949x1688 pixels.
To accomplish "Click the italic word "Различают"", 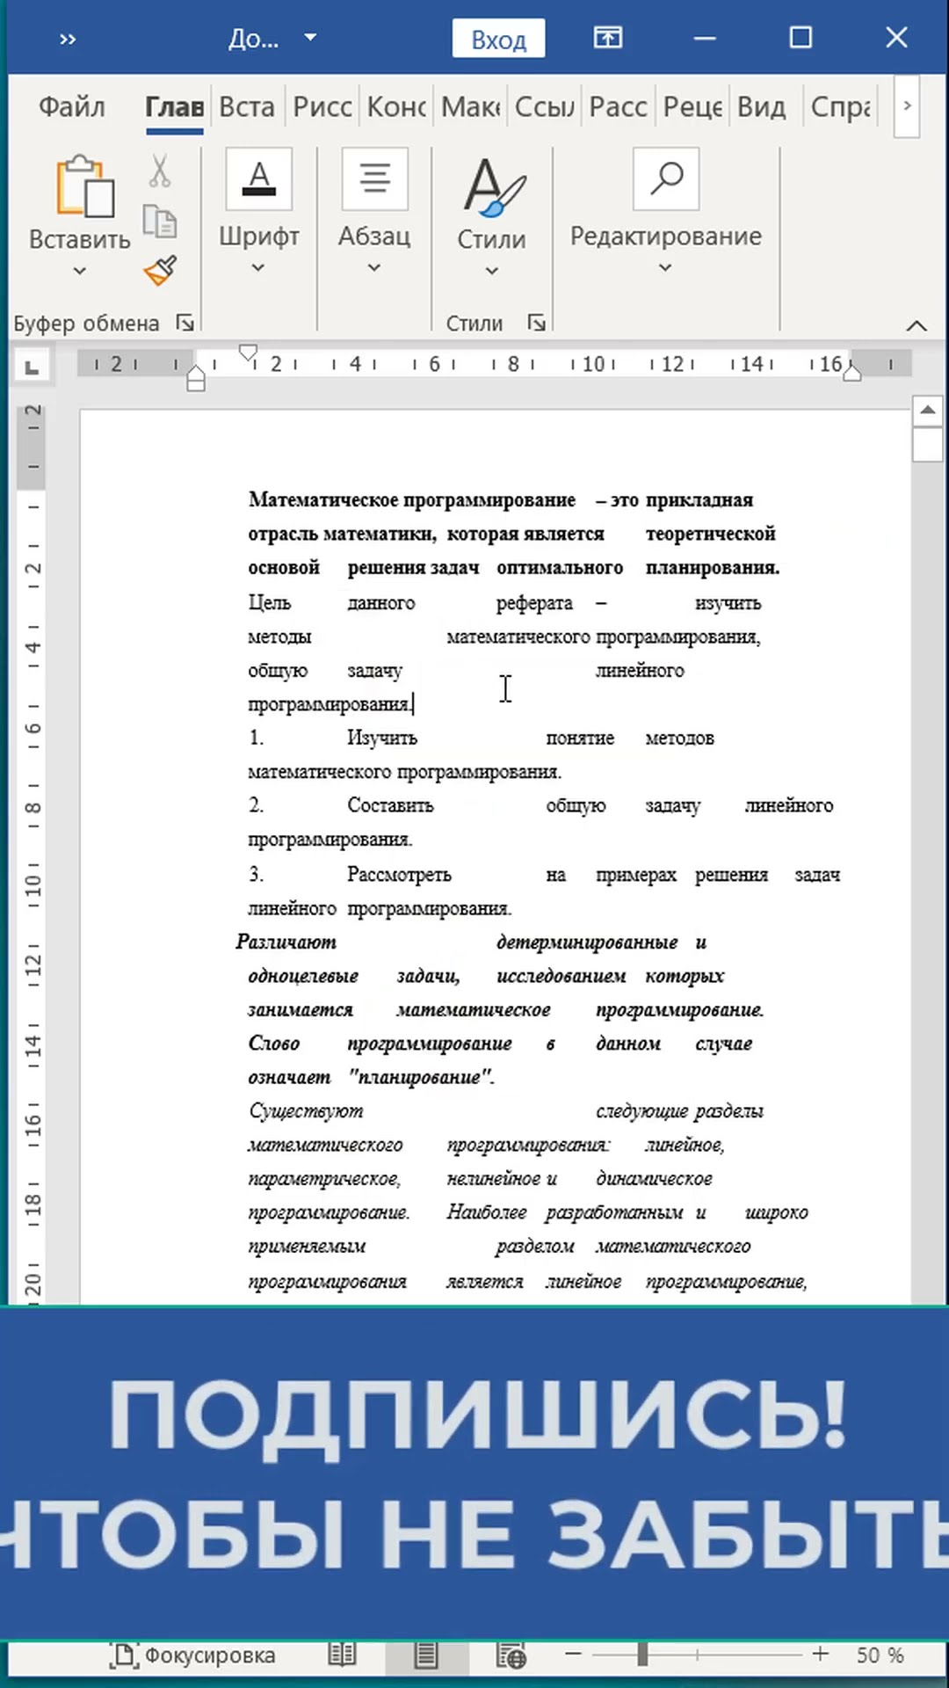I will pyautogui.click(x=286, y=942).
